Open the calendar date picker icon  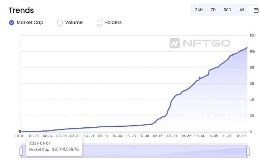tap(256, 10)
